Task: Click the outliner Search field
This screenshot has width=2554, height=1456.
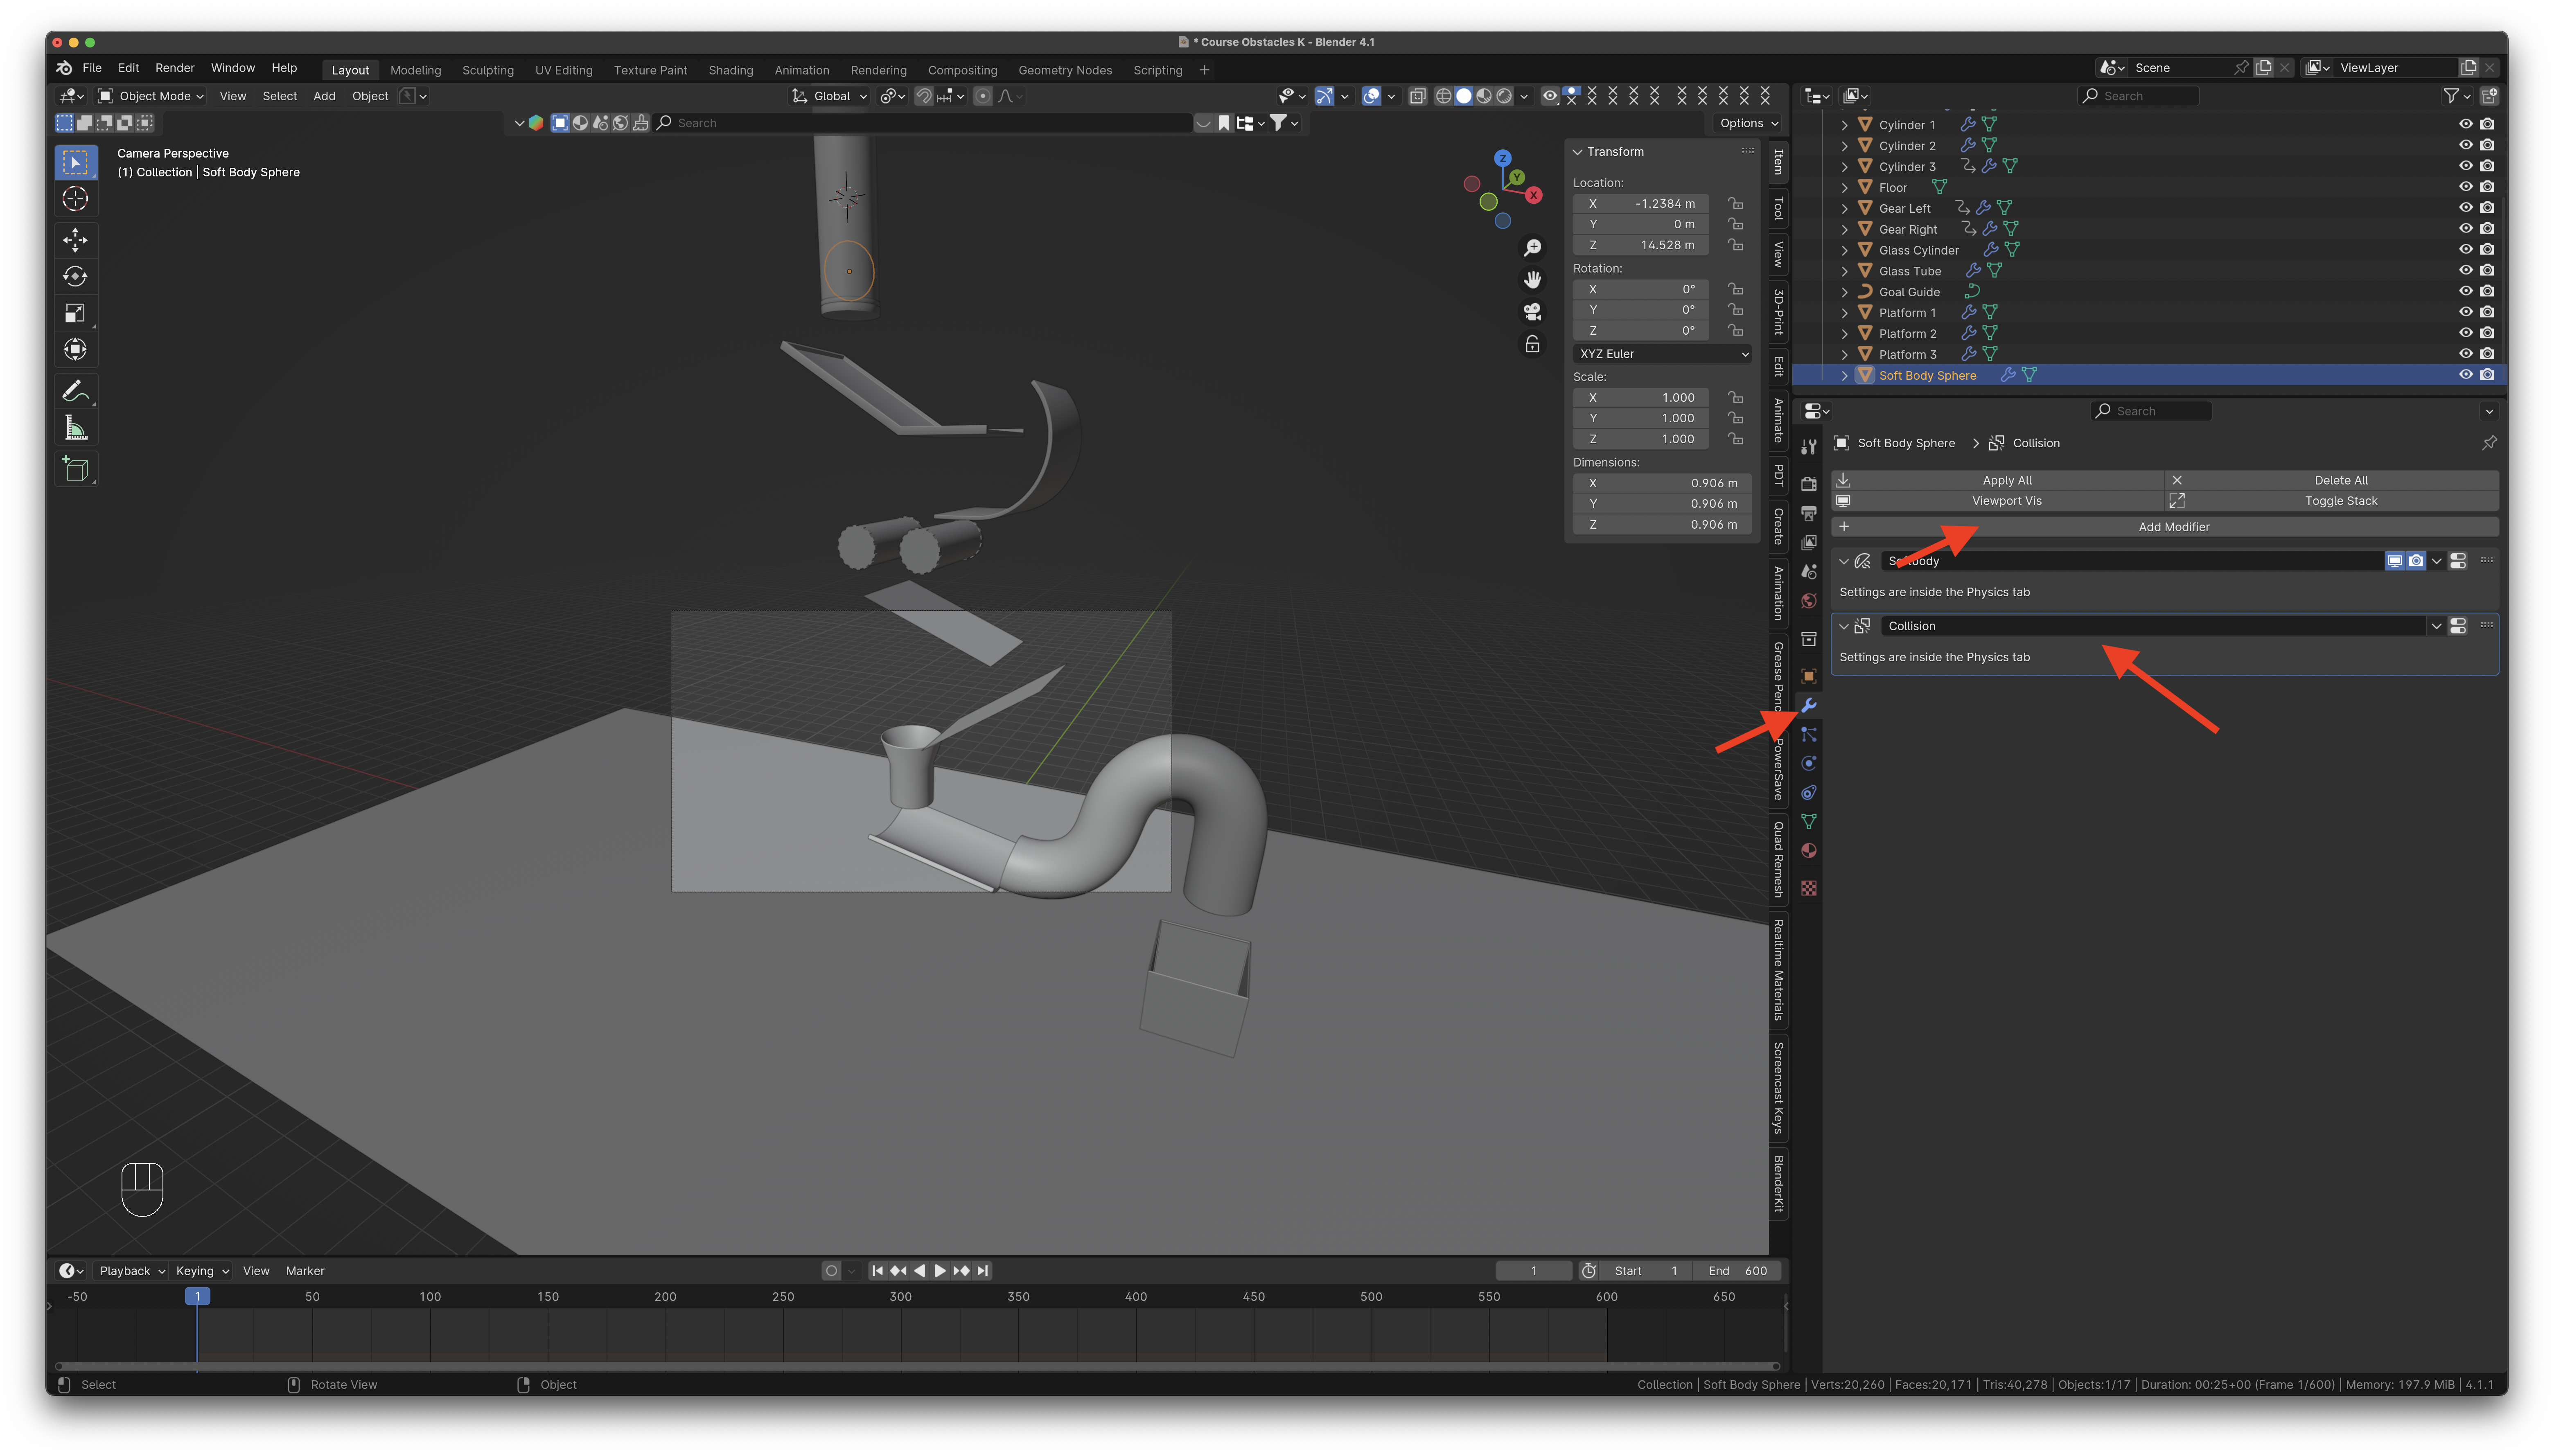Action: (x=2138, y=96)
